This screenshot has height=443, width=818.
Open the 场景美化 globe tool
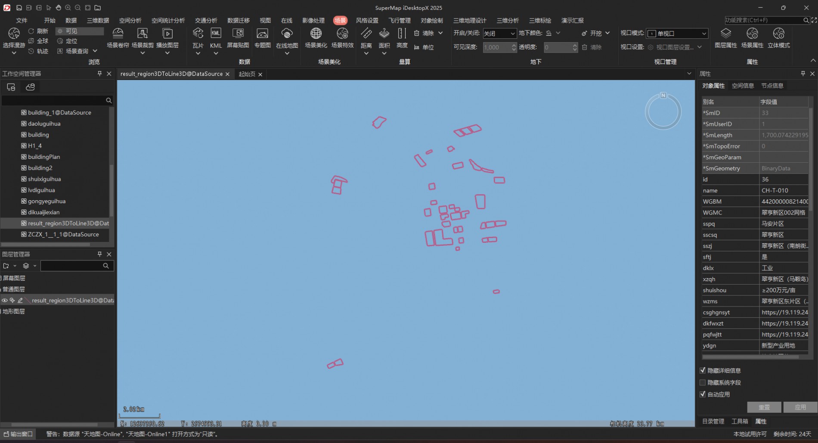pos(316,34)
